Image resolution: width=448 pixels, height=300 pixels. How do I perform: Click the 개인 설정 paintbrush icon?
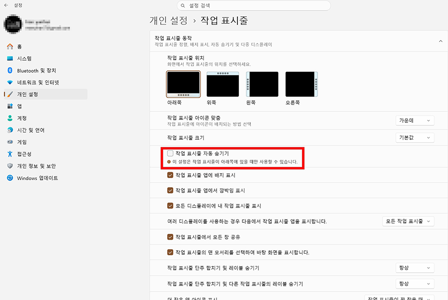(10, 94)
